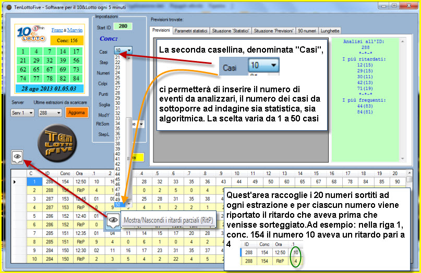The height and width of the screenshot is (273, 421).
Task: Click number 56 in the green extraction grid
Action: point(76,60)
